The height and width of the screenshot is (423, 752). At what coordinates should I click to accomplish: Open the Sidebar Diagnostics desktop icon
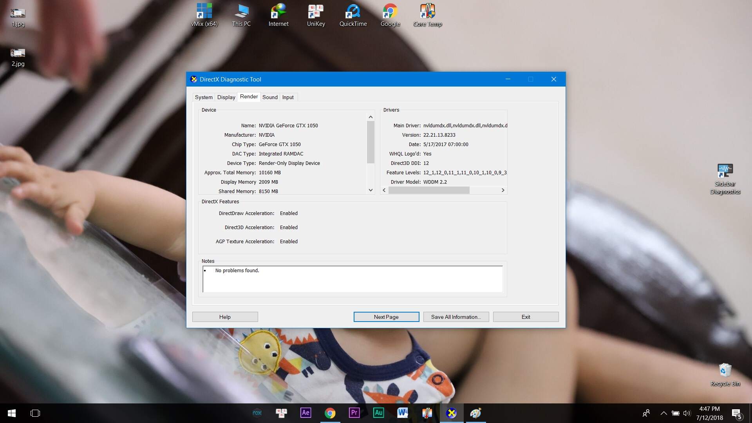click(725, 179)
